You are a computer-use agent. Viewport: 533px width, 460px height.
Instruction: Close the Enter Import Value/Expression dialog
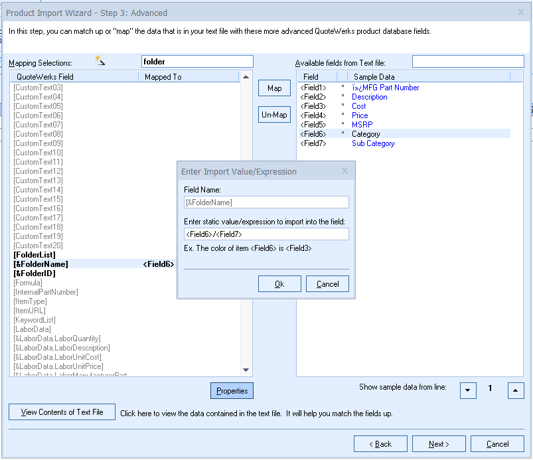coord(344,171)
